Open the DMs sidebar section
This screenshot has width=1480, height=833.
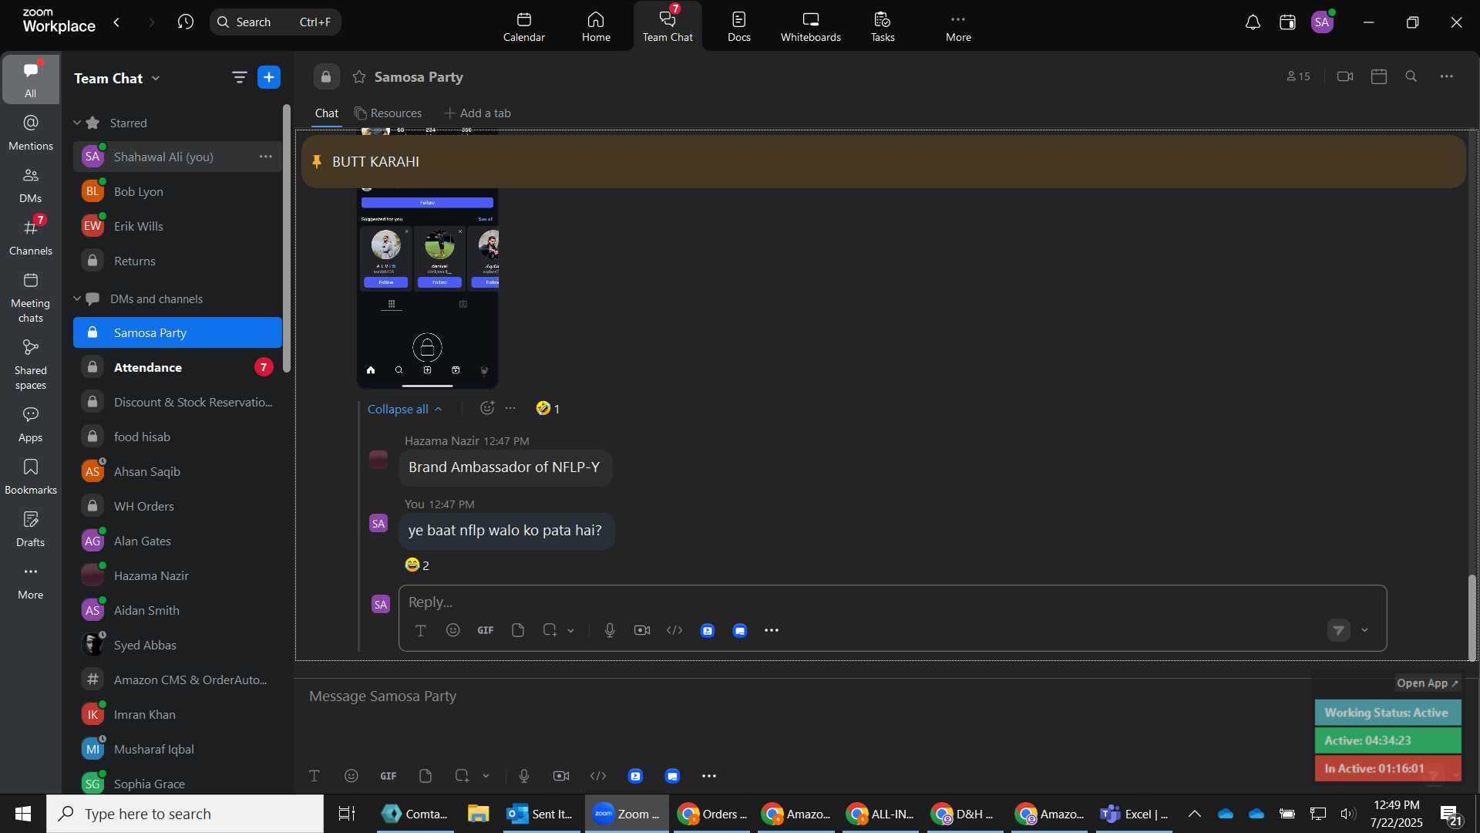tap(31, 185)
